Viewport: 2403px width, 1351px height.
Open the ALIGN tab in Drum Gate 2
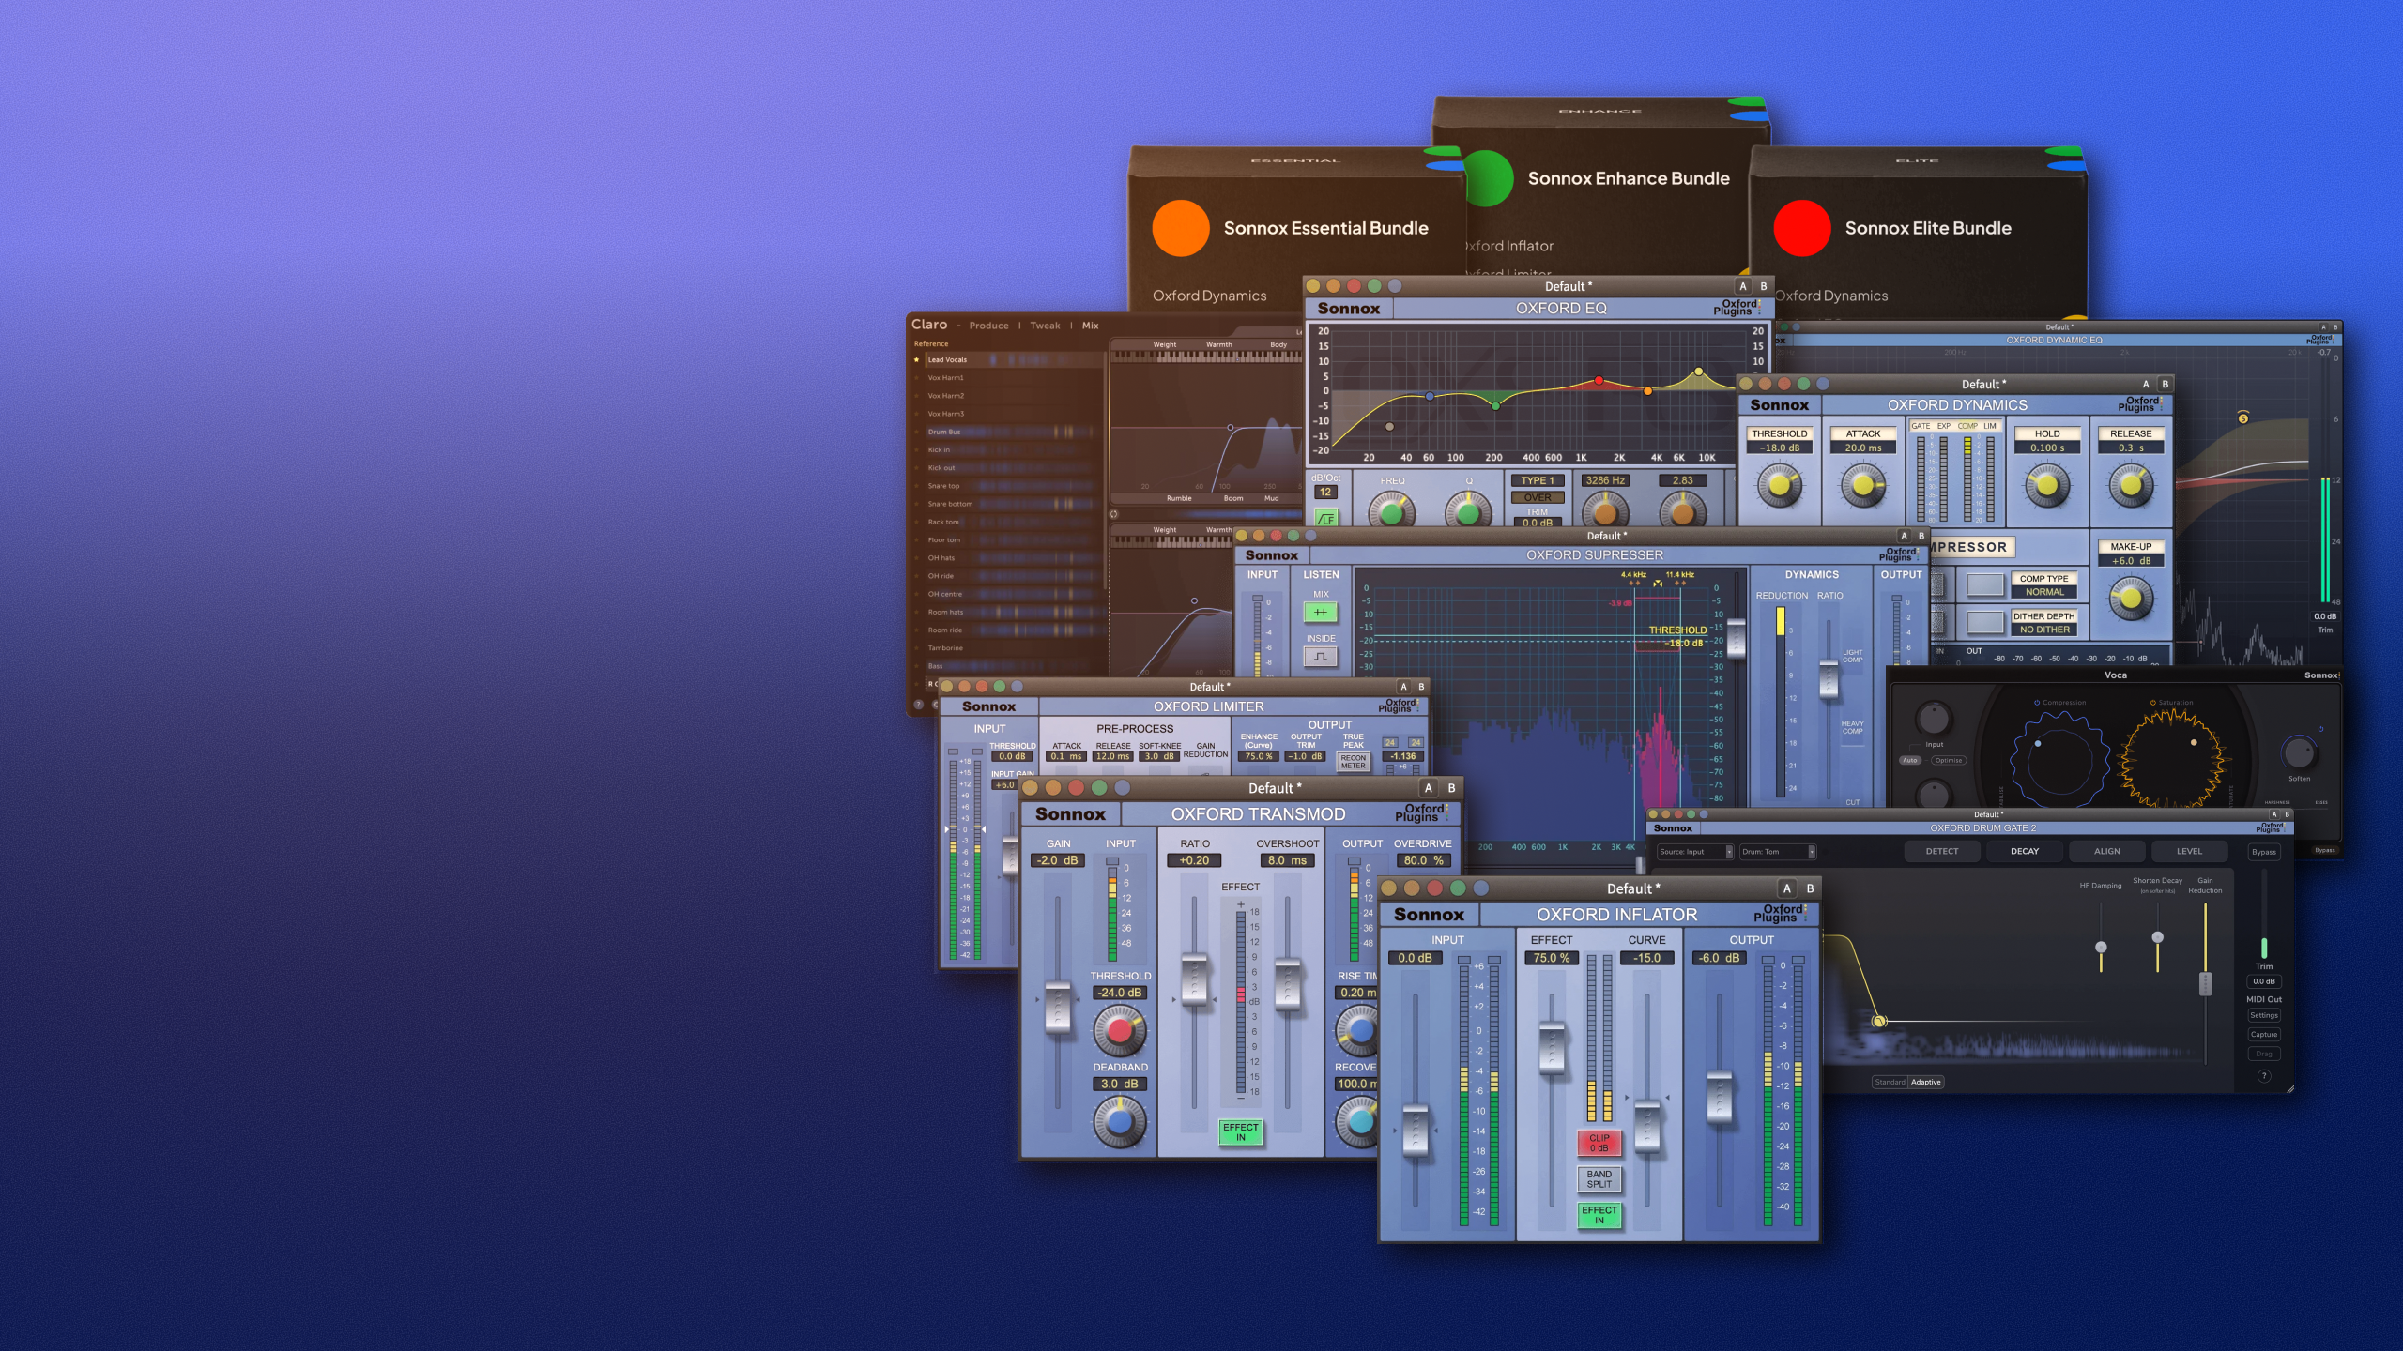[x=2107, y=852]
